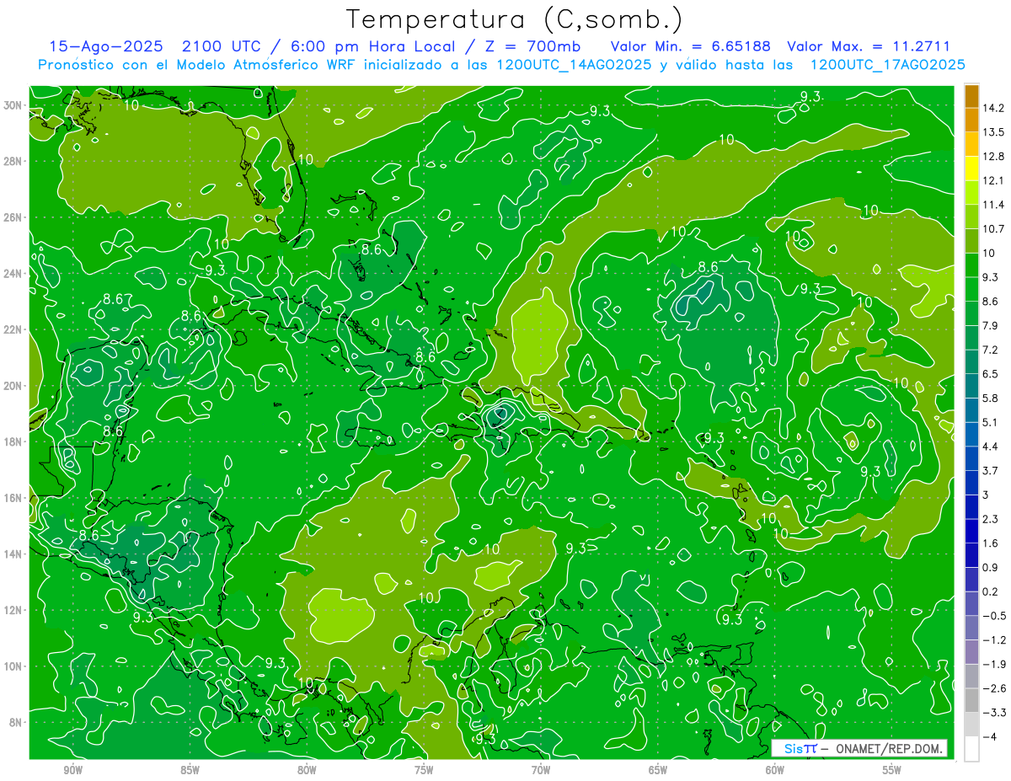The height and width of the screenshot is (781, 1011).
Task: Click the 14.2 value on the color scale
Action: click(x=993, y=108)
